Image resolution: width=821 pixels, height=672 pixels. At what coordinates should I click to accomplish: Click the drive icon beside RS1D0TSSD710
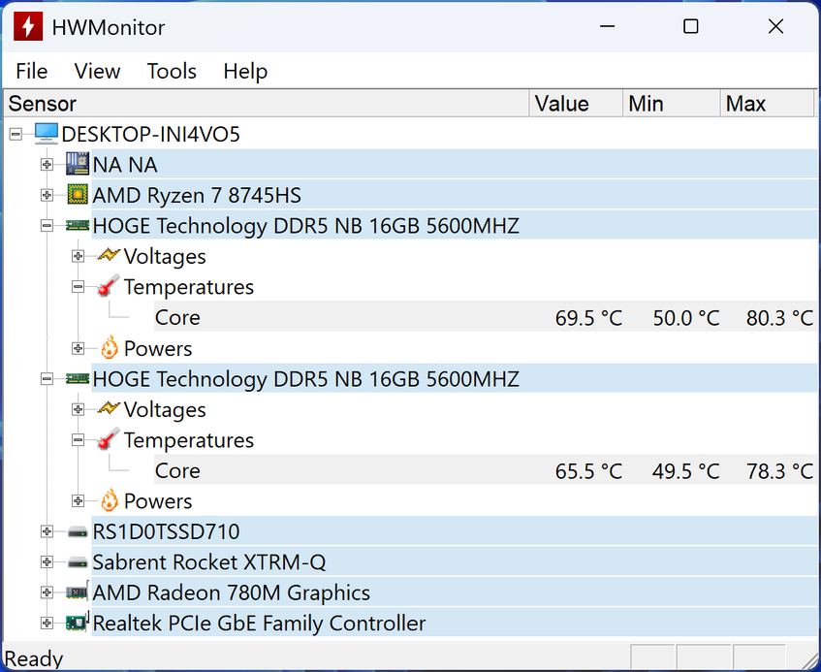pyautogui.click(x=78, y=532)
